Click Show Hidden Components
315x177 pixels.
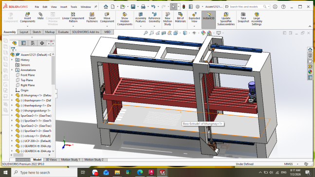pos(125,19)
